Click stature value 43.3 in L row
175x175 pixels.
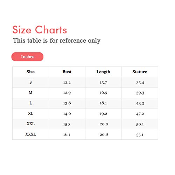click(140, 104)
